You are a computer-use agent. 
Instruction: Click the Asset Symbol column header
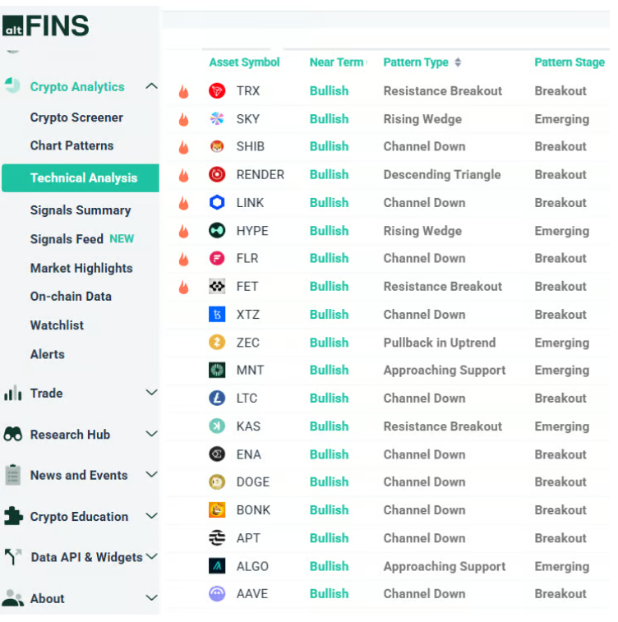(244, 62)
